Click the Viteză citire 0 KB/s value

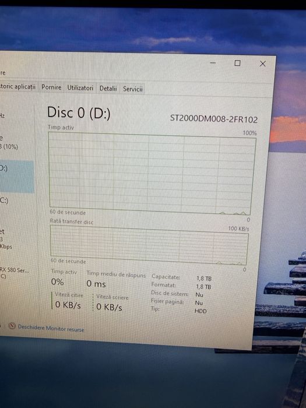[68, 305]
